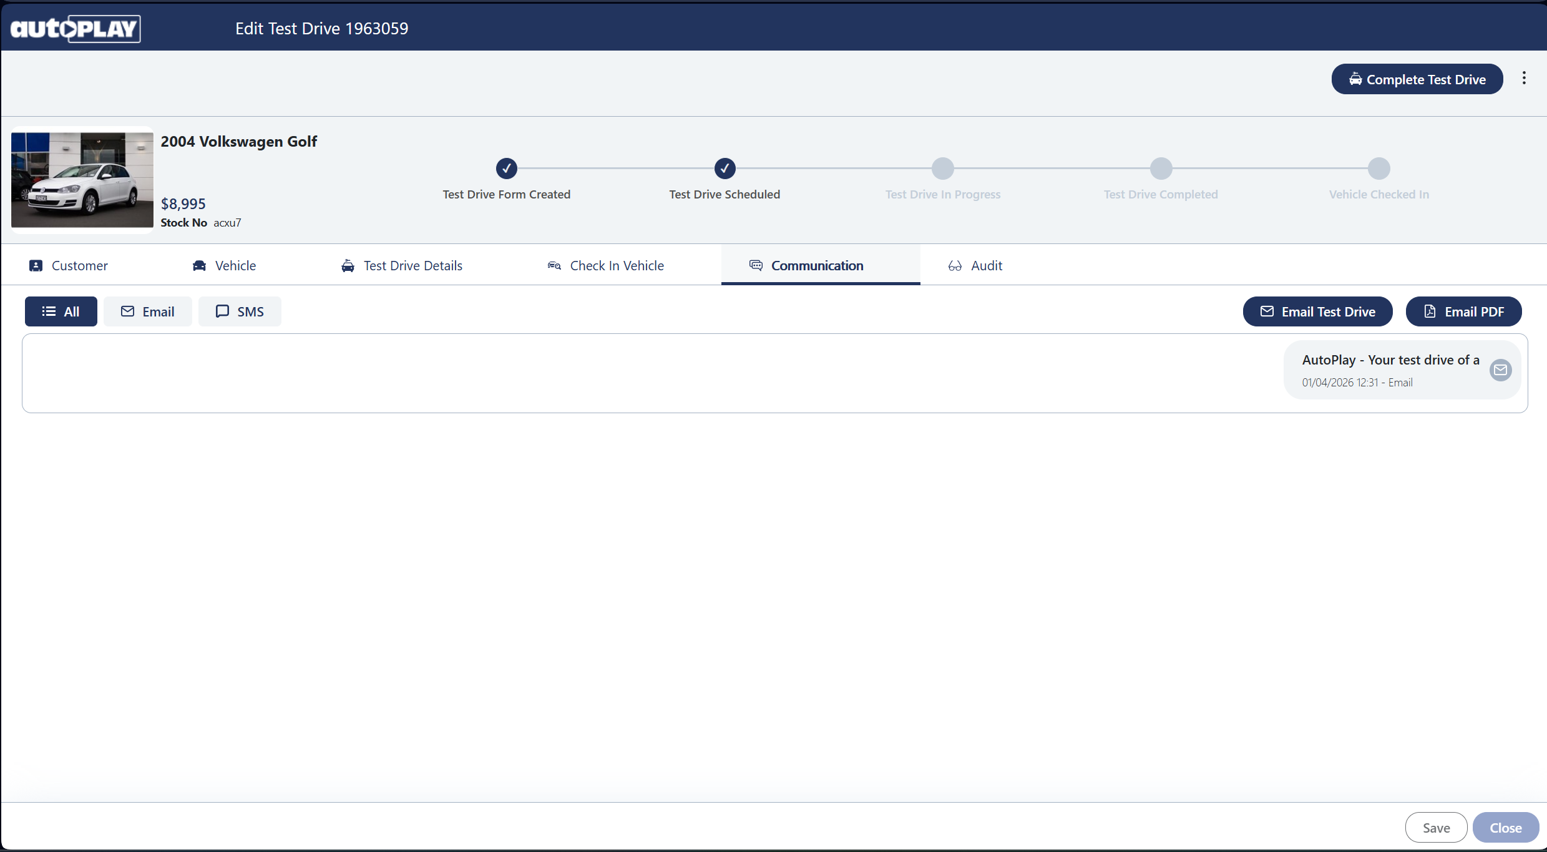Viewport: 1547px width, 852px height.
Task: Show All communications filter
Action: coord(61,311)
